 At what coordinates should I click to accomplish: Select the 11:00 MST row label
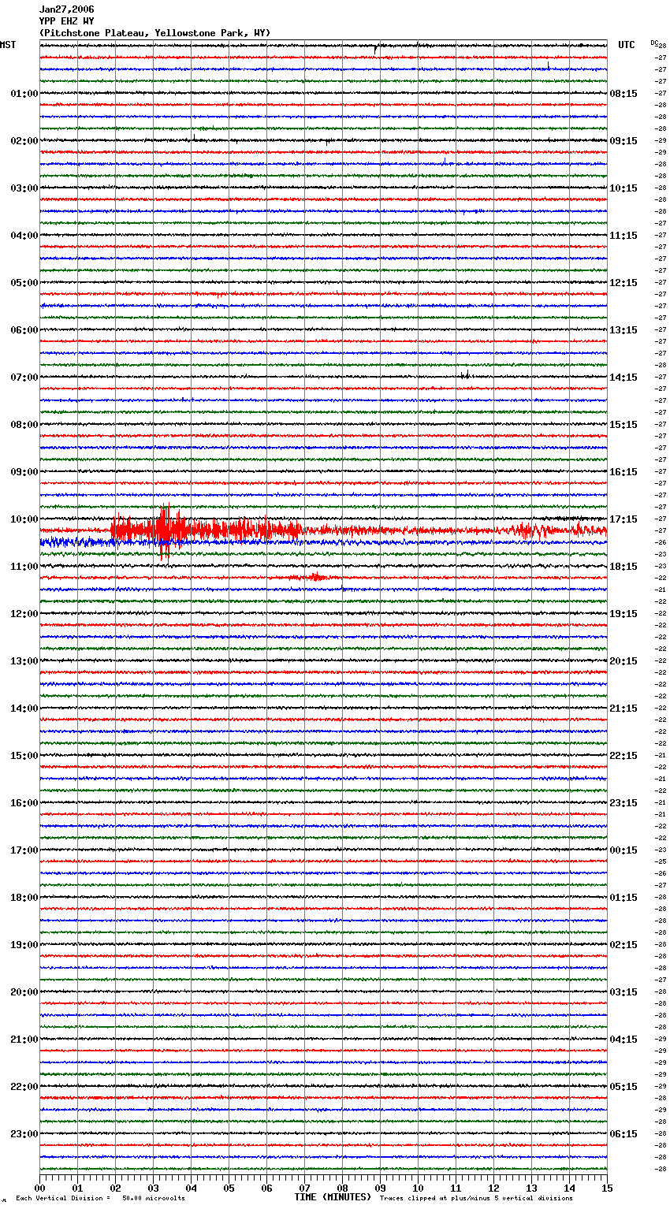pos(24,567)
